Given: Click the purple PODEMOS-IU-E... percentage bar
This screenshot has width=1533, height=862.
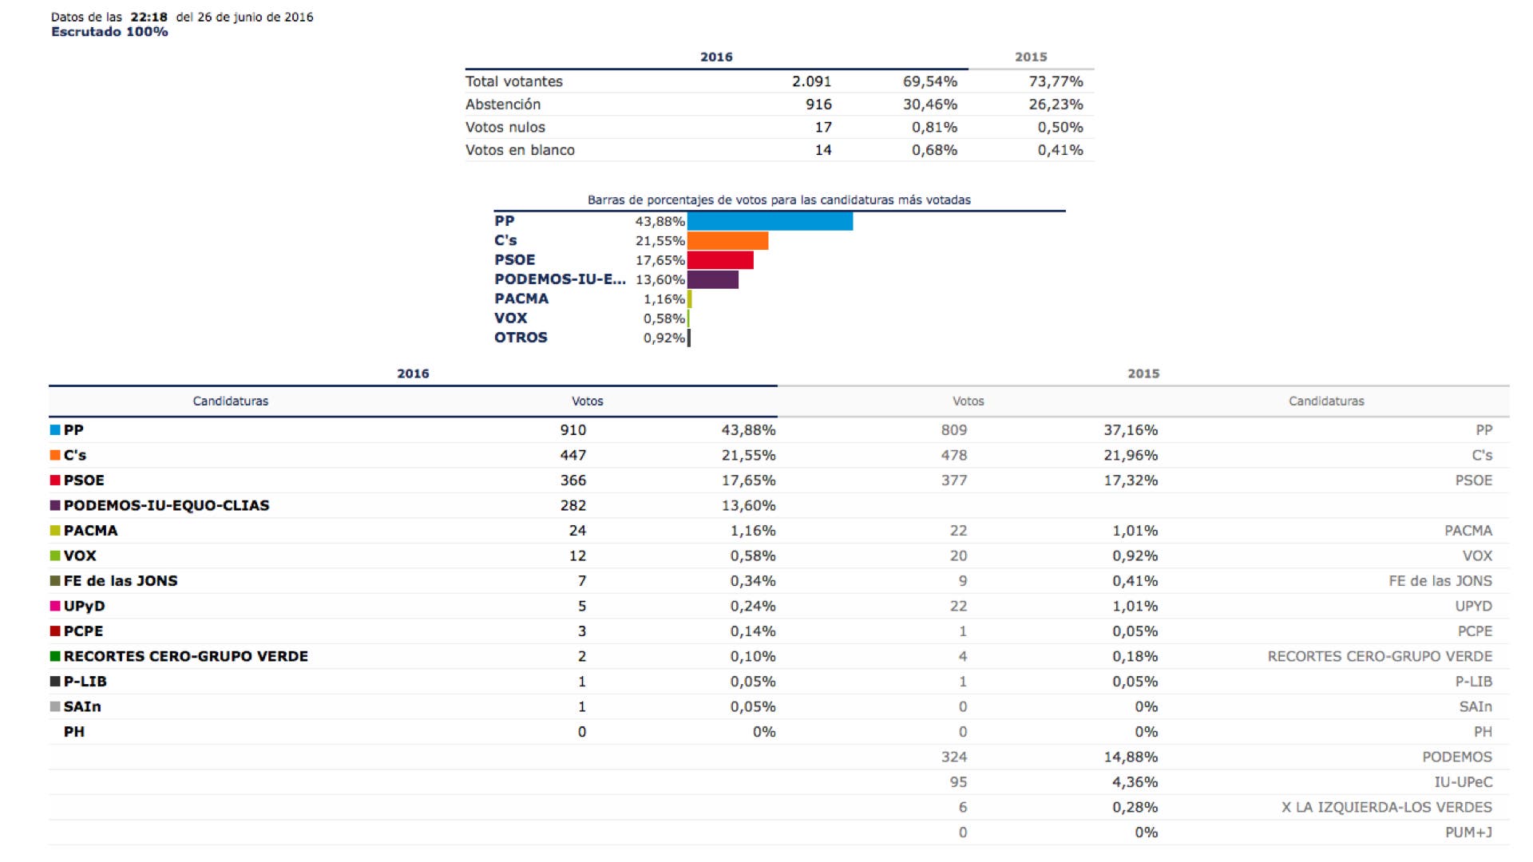Looking at the screenshot, I should tap(713, 279).
